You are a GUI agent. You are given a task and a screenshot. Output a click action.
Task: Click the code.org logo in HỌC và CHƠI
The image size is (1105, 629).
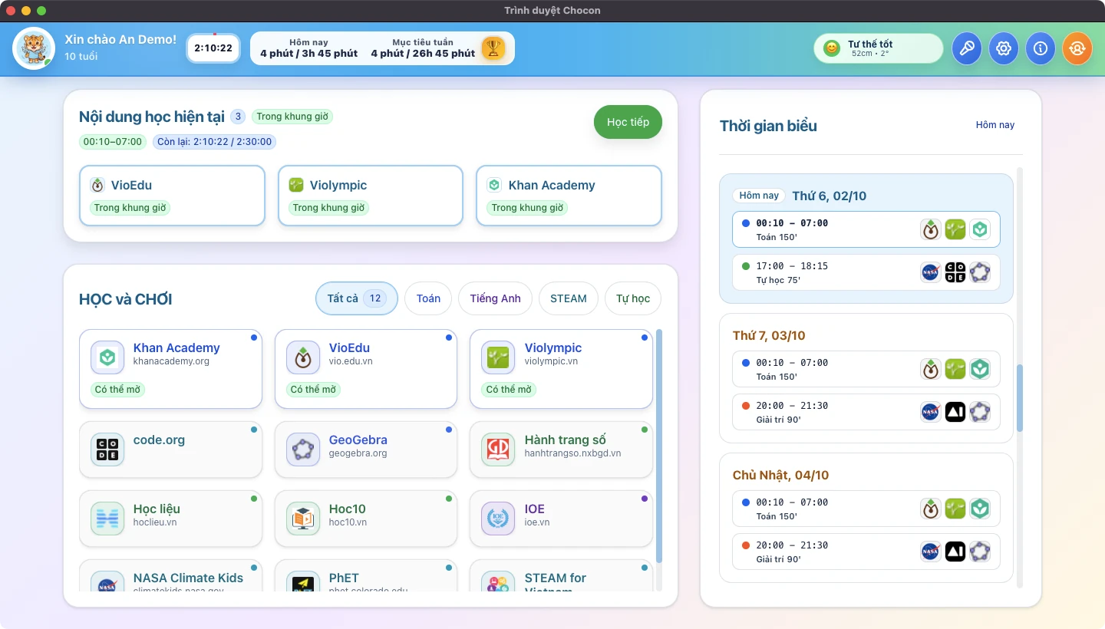coord(107,450)
